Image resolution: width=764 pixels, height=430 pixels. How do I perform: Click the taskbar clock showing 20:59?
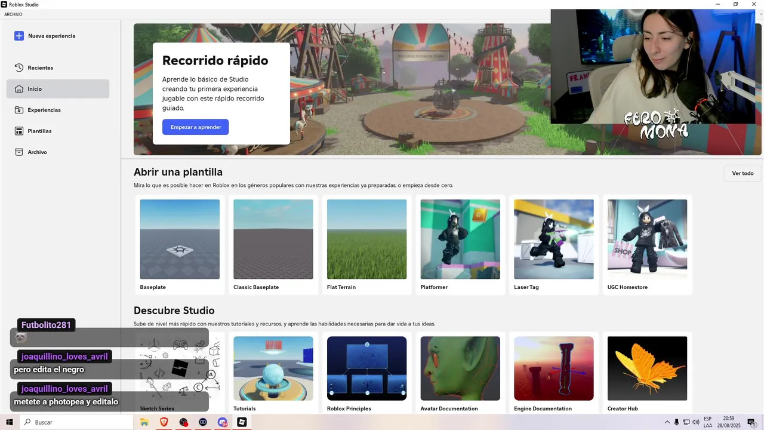tap(729, 422)
